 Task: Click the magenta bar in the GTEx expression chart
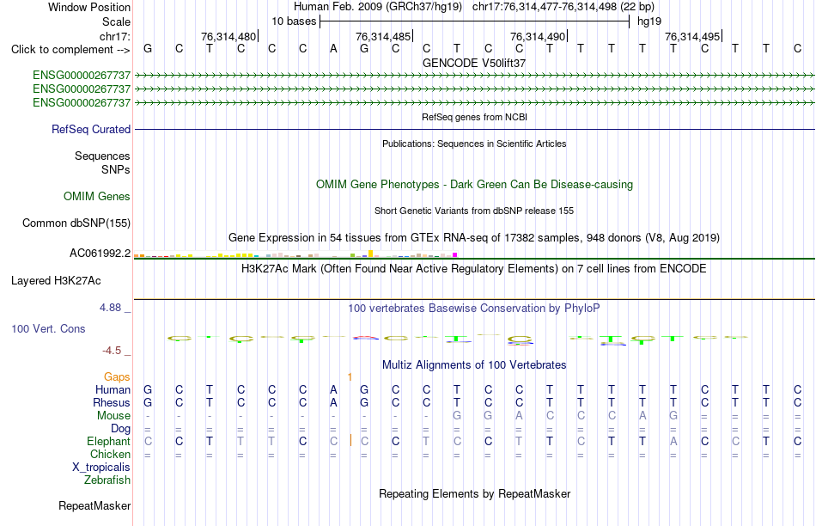[455, 254]
